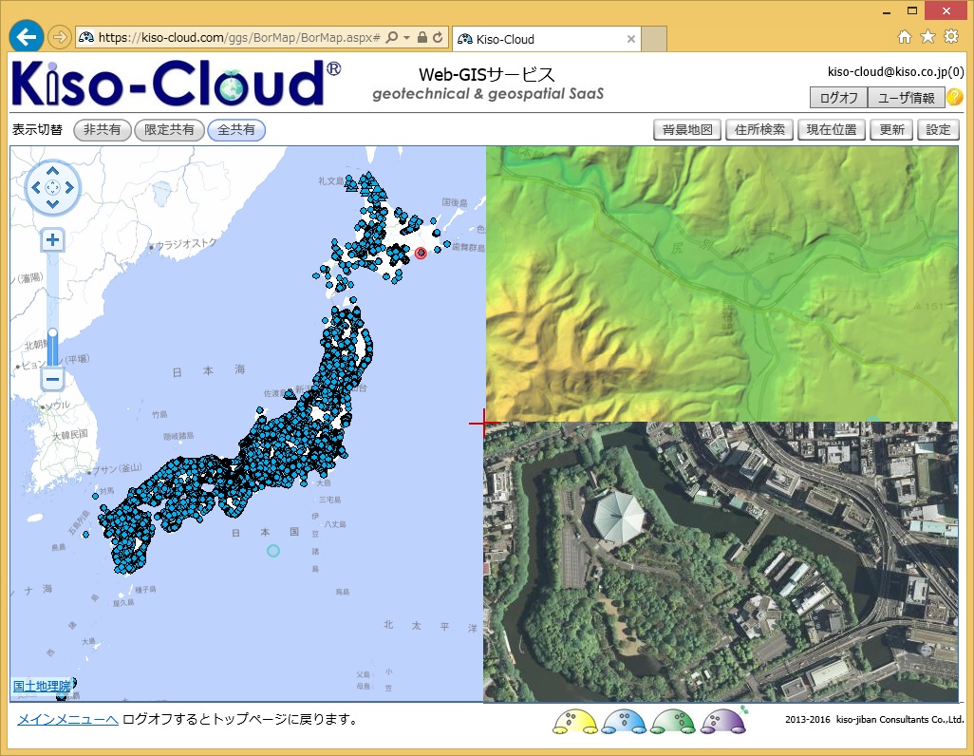Viewport: 974px width, 756px height.
Task: Open the 設定 settings button
Action: coord(938,130)
